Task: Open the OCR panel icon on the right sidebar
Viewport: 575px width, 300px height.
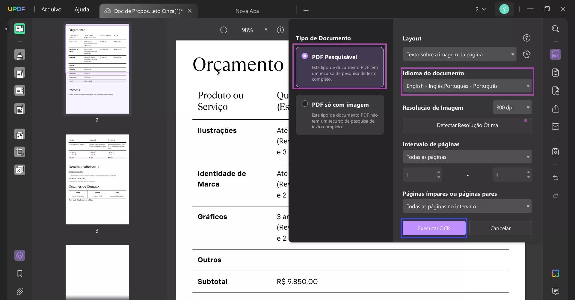Action: [x=556, y=55]
